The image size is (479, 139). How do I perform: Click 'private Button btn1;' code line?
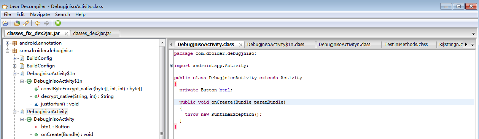point(206,90)
